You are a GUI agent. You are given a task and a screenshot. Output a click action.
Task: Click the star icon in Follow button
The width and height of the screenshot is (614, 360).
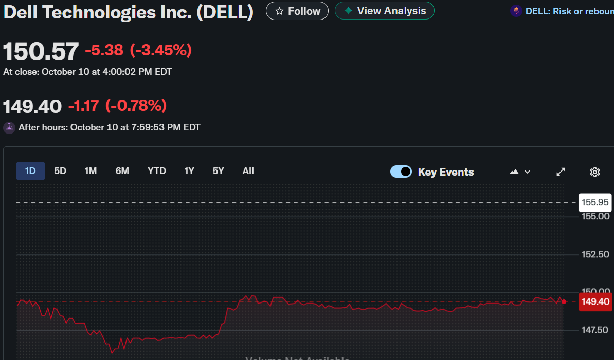[x=280, y=11]
